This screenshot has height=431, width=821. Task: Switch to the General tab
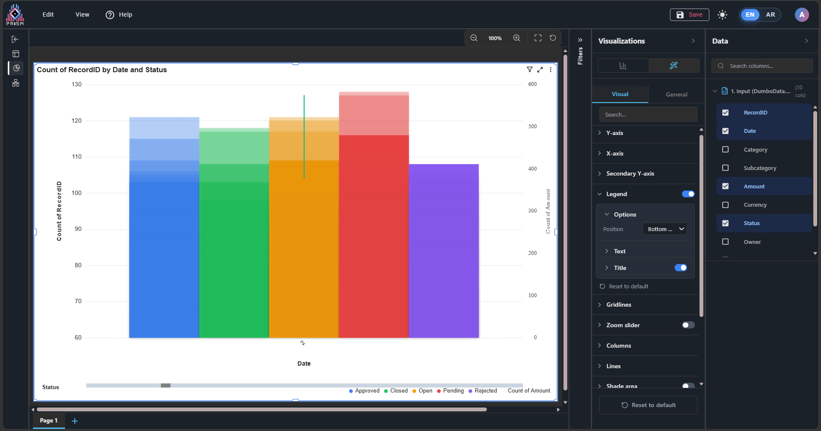pos(676,94)
